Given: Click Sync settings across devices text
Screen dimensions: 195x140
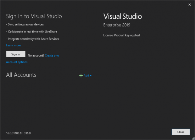Looking at the screenshot, I should (25, 24).
